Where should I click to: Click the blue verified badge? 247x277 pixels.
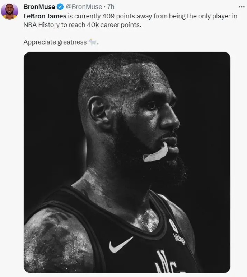60,7
